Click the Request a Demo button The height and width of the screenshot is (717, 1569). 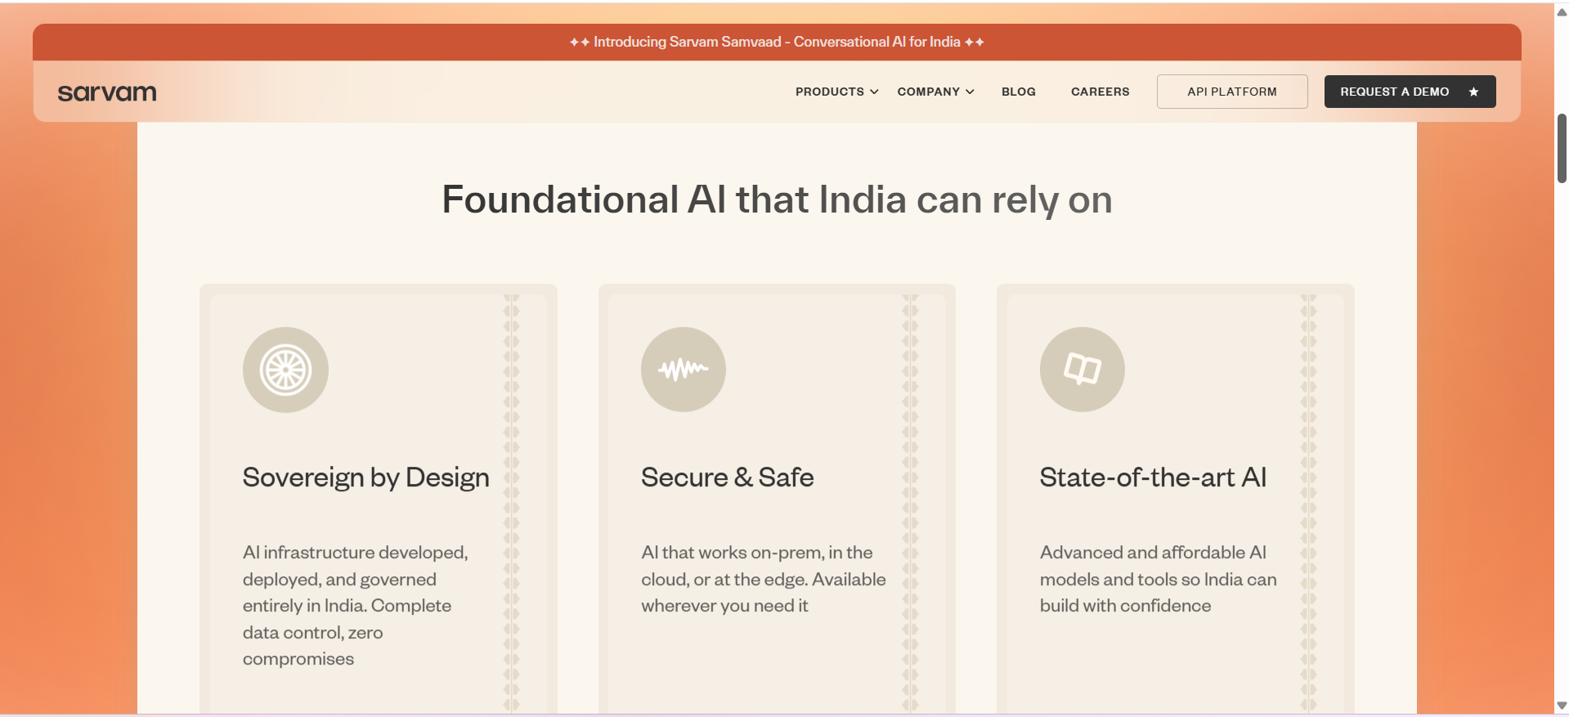click(x=1410, y=92)
